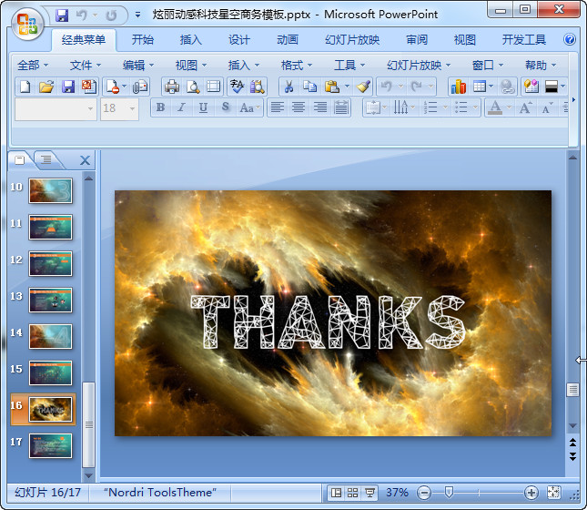The image size is (587, 510).
Task: Open Change Case Aa dropdown
Action: [x=249, y=108]
